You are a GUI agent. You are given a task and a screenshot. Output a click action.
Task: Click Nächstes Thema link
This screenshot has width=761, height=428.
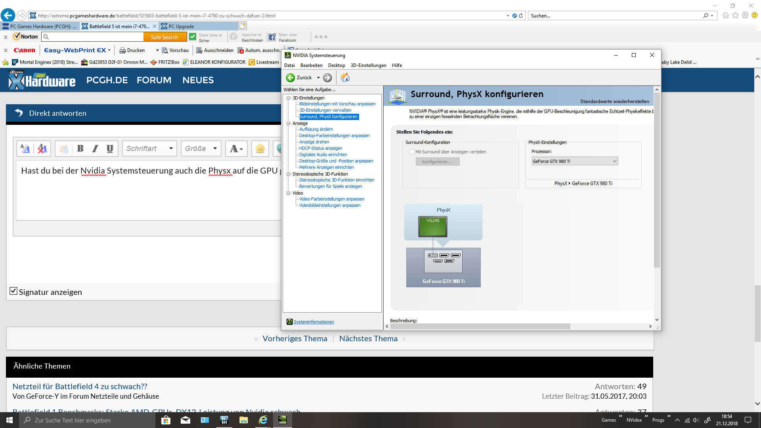click(368, 339)
